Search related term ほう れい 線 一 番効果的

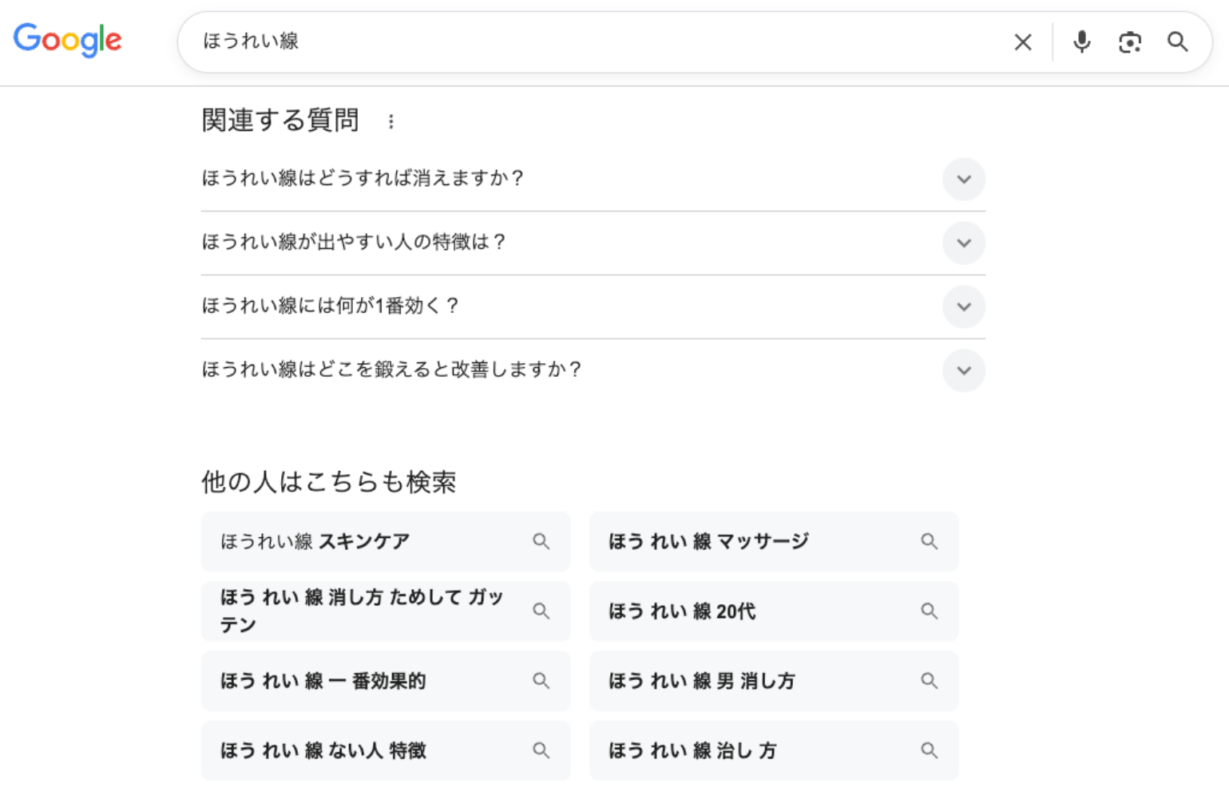tap(386, 681)
